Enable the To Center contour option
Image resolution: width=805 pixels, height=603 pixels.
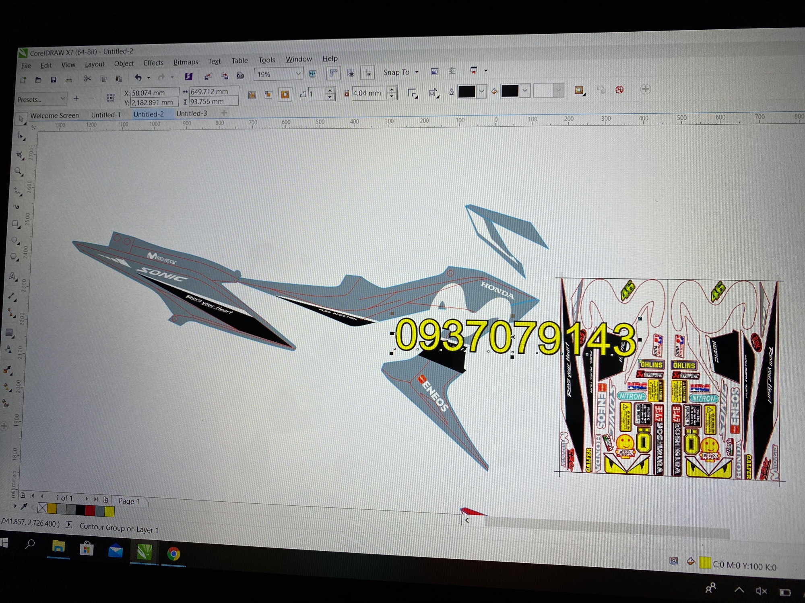252,95
